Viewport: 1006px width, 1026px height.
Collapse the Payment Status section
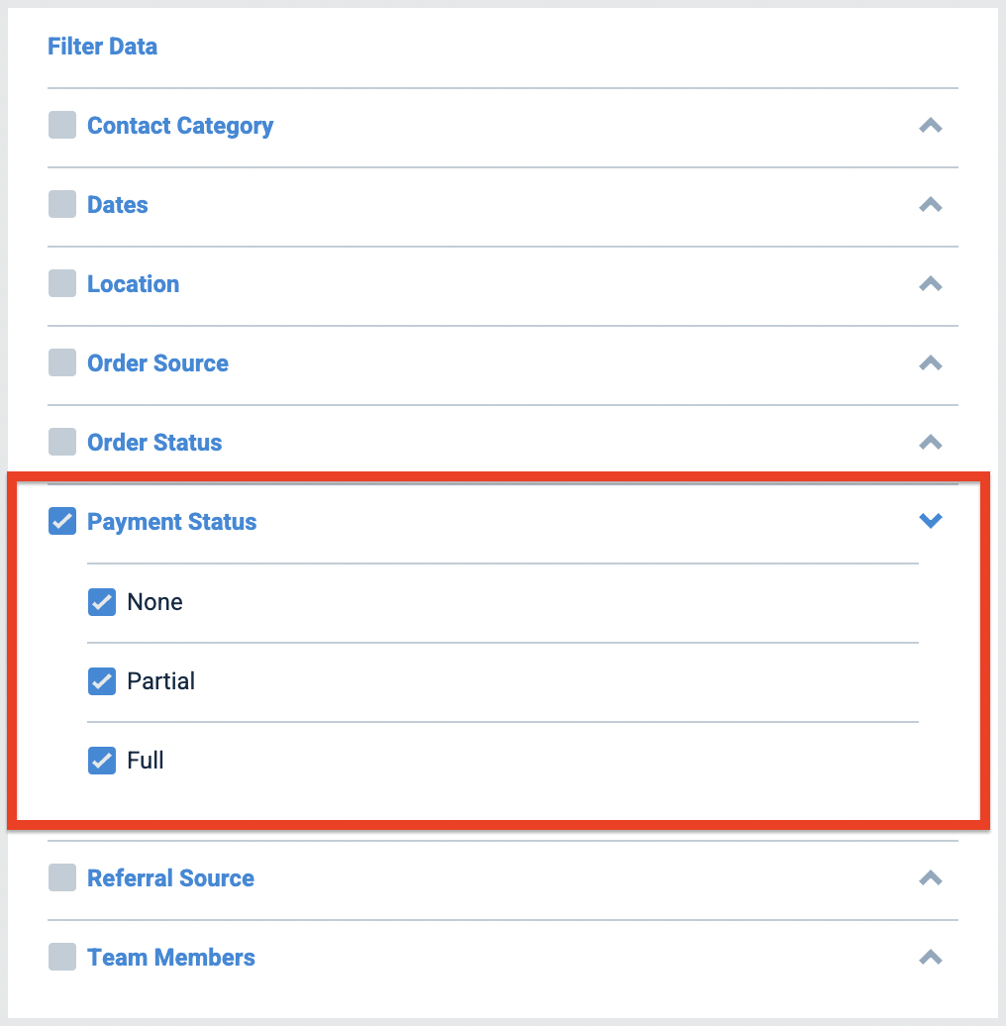[x=930, y=520]
